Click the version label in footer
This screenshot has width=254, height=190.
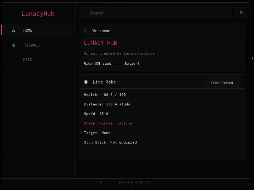(x=102, y=182)
